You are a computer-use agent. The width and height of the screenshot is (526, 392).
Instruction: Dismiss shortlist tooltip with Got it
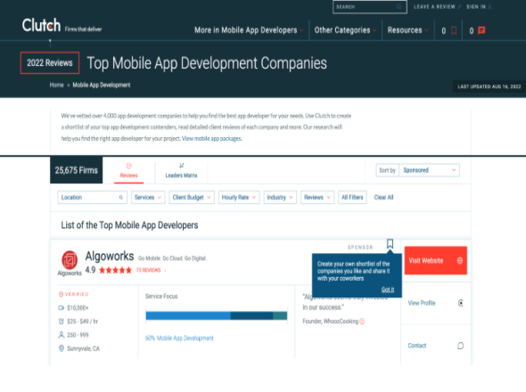point(388,290)
